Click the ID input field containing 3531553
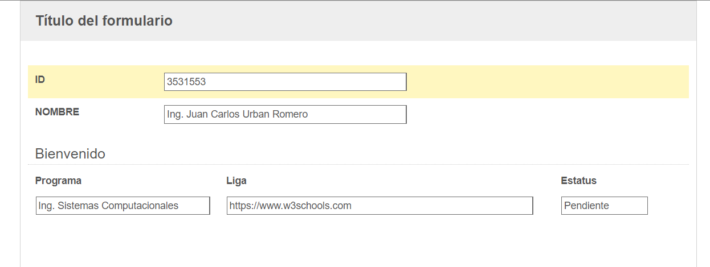The image size is (710, 267). (x=285, y=82)
